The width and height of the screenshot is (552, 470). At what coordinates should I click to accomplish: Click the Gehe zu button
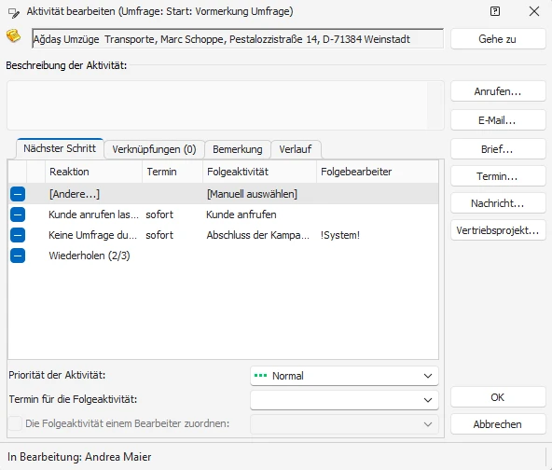coord(498,39)
